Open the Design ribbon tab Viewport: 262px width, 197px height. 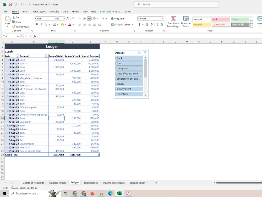coord(127,12)
